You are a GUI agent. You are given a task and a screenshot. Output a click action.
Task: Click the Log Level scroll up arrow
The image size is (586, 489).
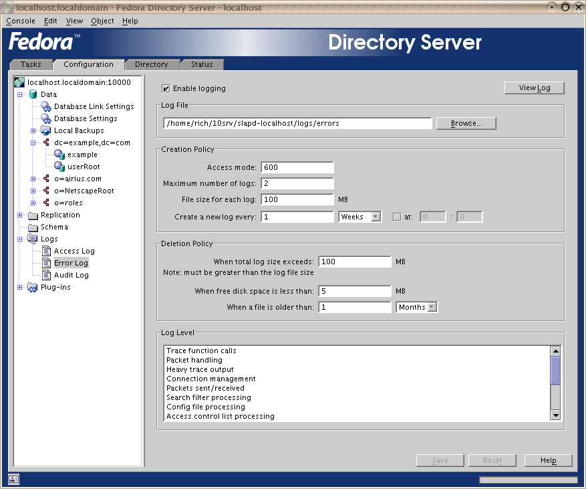[x=555, y=351]
